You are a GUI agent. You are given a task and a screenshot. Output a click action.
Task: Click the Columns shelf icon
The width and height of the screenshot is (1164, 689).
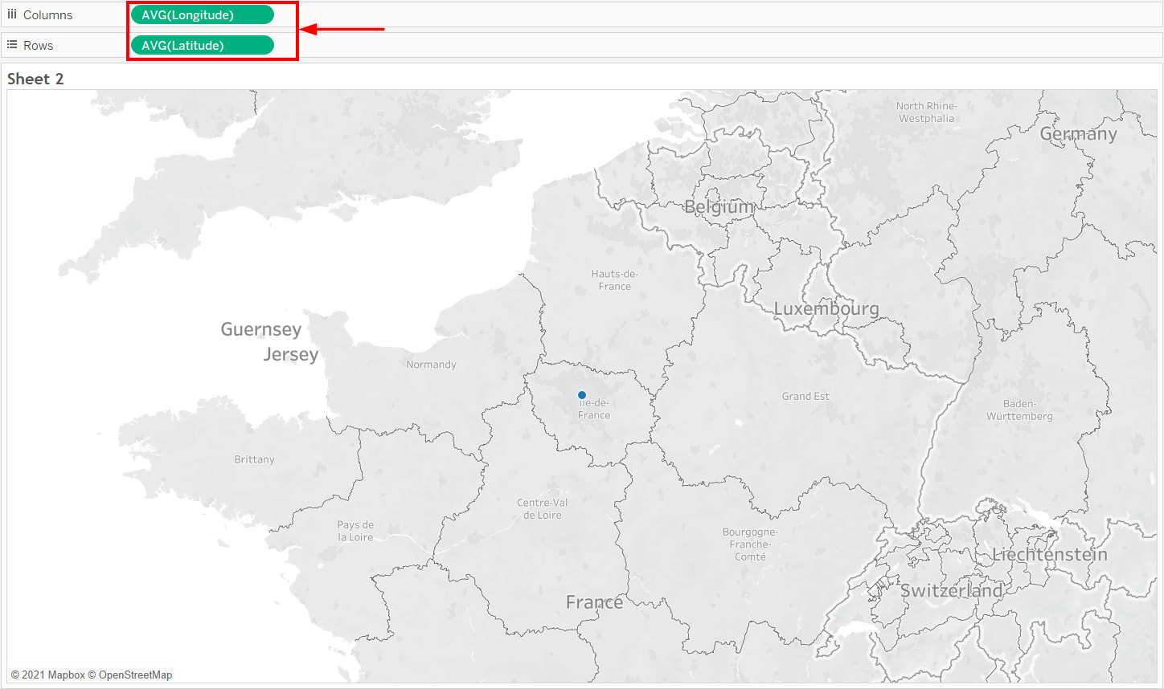[12, 14]
